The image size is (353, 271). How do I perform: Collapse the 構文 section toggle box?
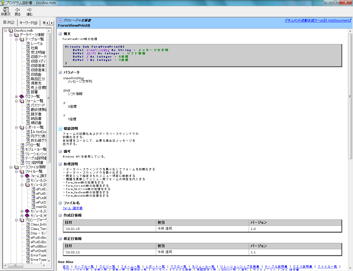(60, 34)
